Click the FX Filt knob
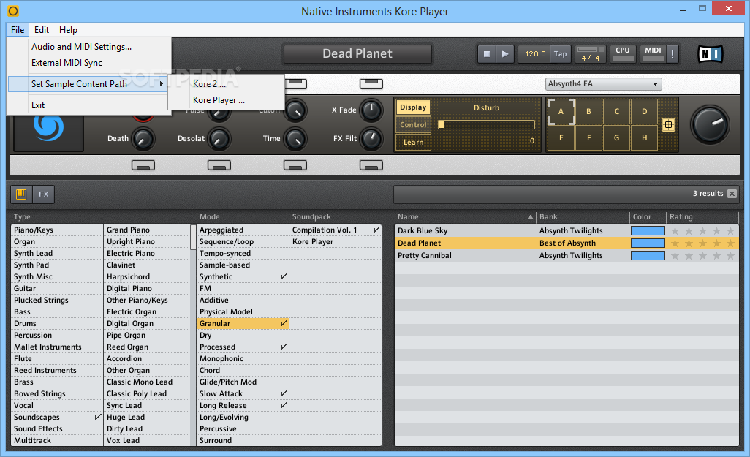750x457 pixels. [x=371, y=139]
